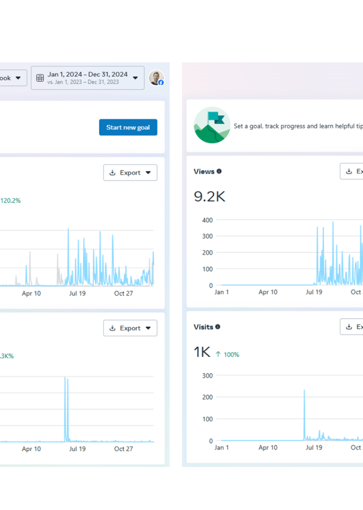Click the 100% increase indicator under Visits
The height and width of the screenshot is (510, 363).
pyautogui.click(x=227, y=355)
